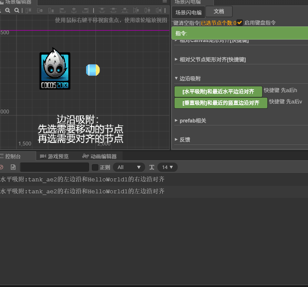Select the 场景编辑器 panel tab
308x287 pixels.
[18, 2]
